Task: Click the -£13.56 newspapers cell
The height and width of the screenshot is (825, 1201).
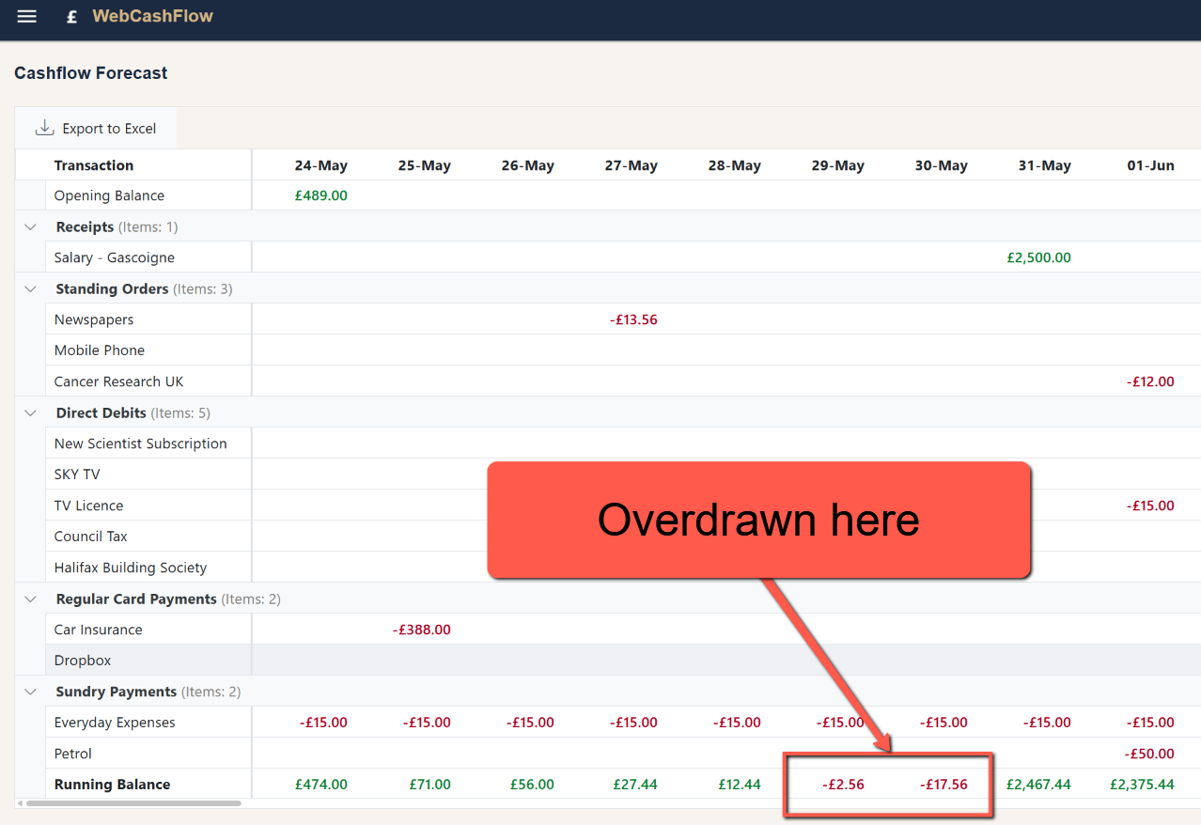Action: [633, 319]
